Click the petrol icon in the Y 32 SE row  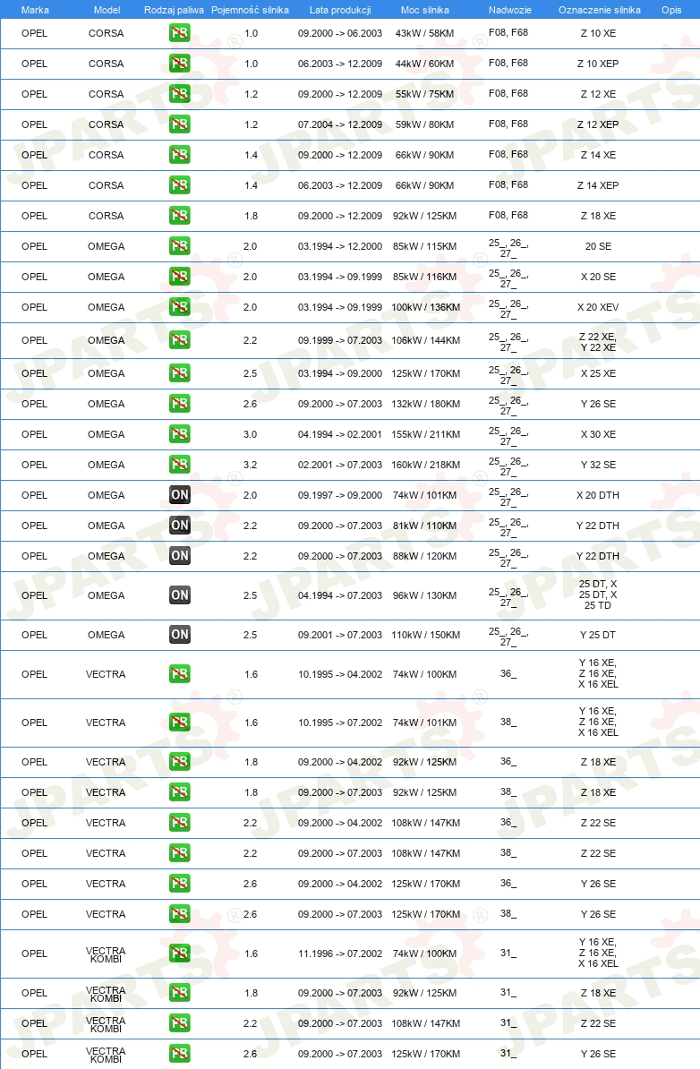179,465
